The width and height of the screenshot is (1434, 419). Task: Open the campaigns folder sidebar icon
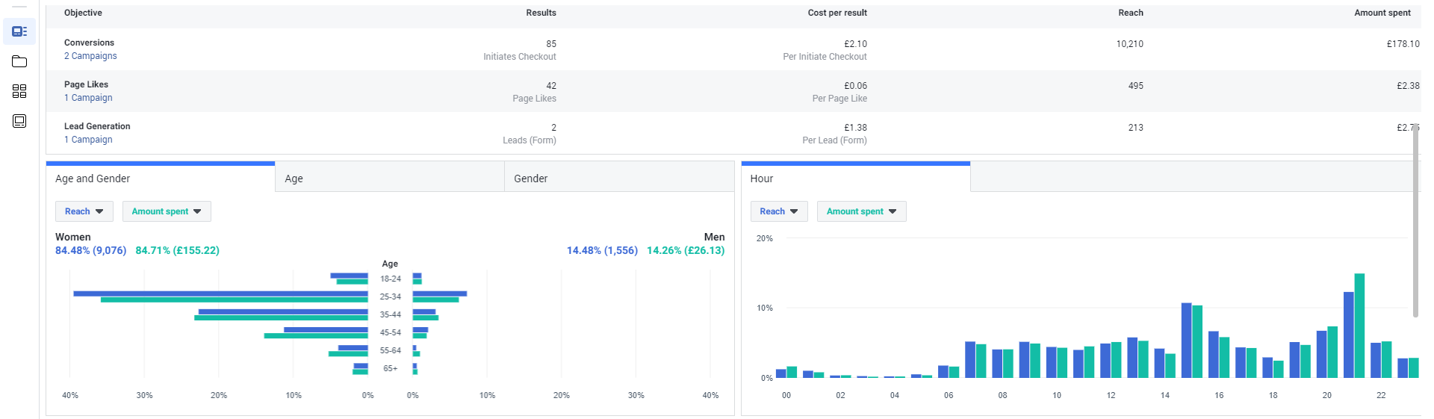tap(19, 61)
